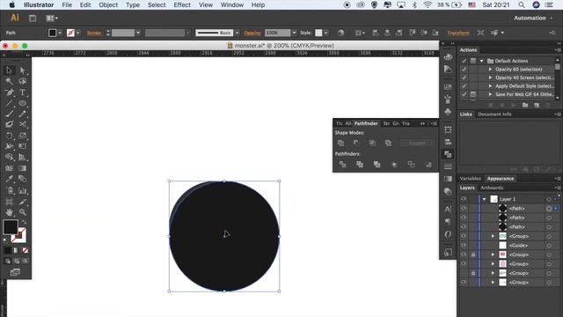Viewport: 563px width, 317px height.
Task: Click the Outline pathfinder icon
Action: tap(411, 165)
